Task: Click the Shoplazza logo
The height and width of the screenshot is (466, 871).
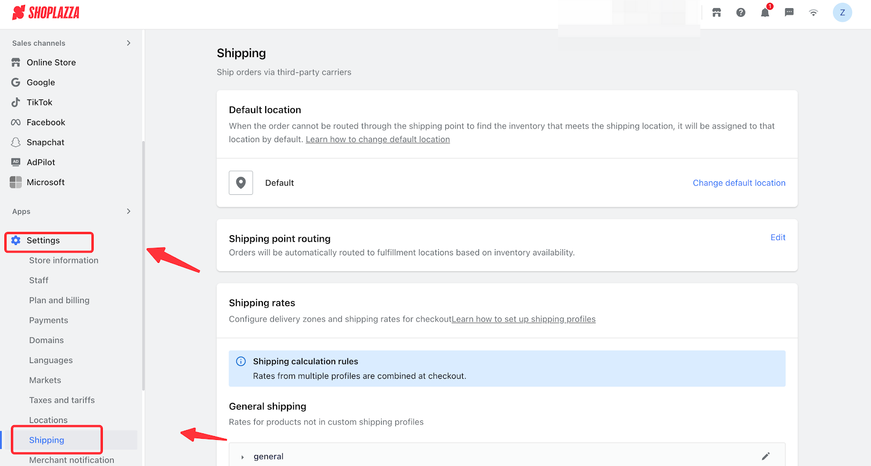Action: [x=46, y=13]
